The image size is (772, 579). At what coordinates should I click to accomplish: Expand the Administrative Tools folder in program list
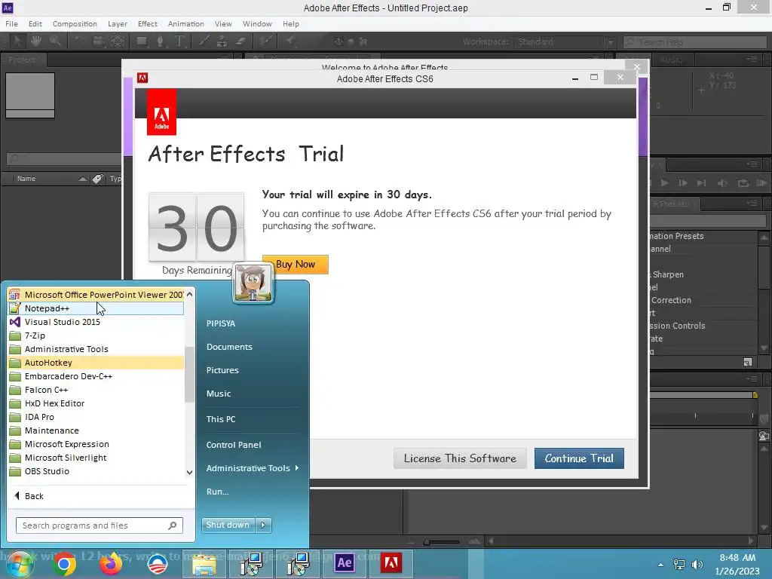tap(96, 349)
